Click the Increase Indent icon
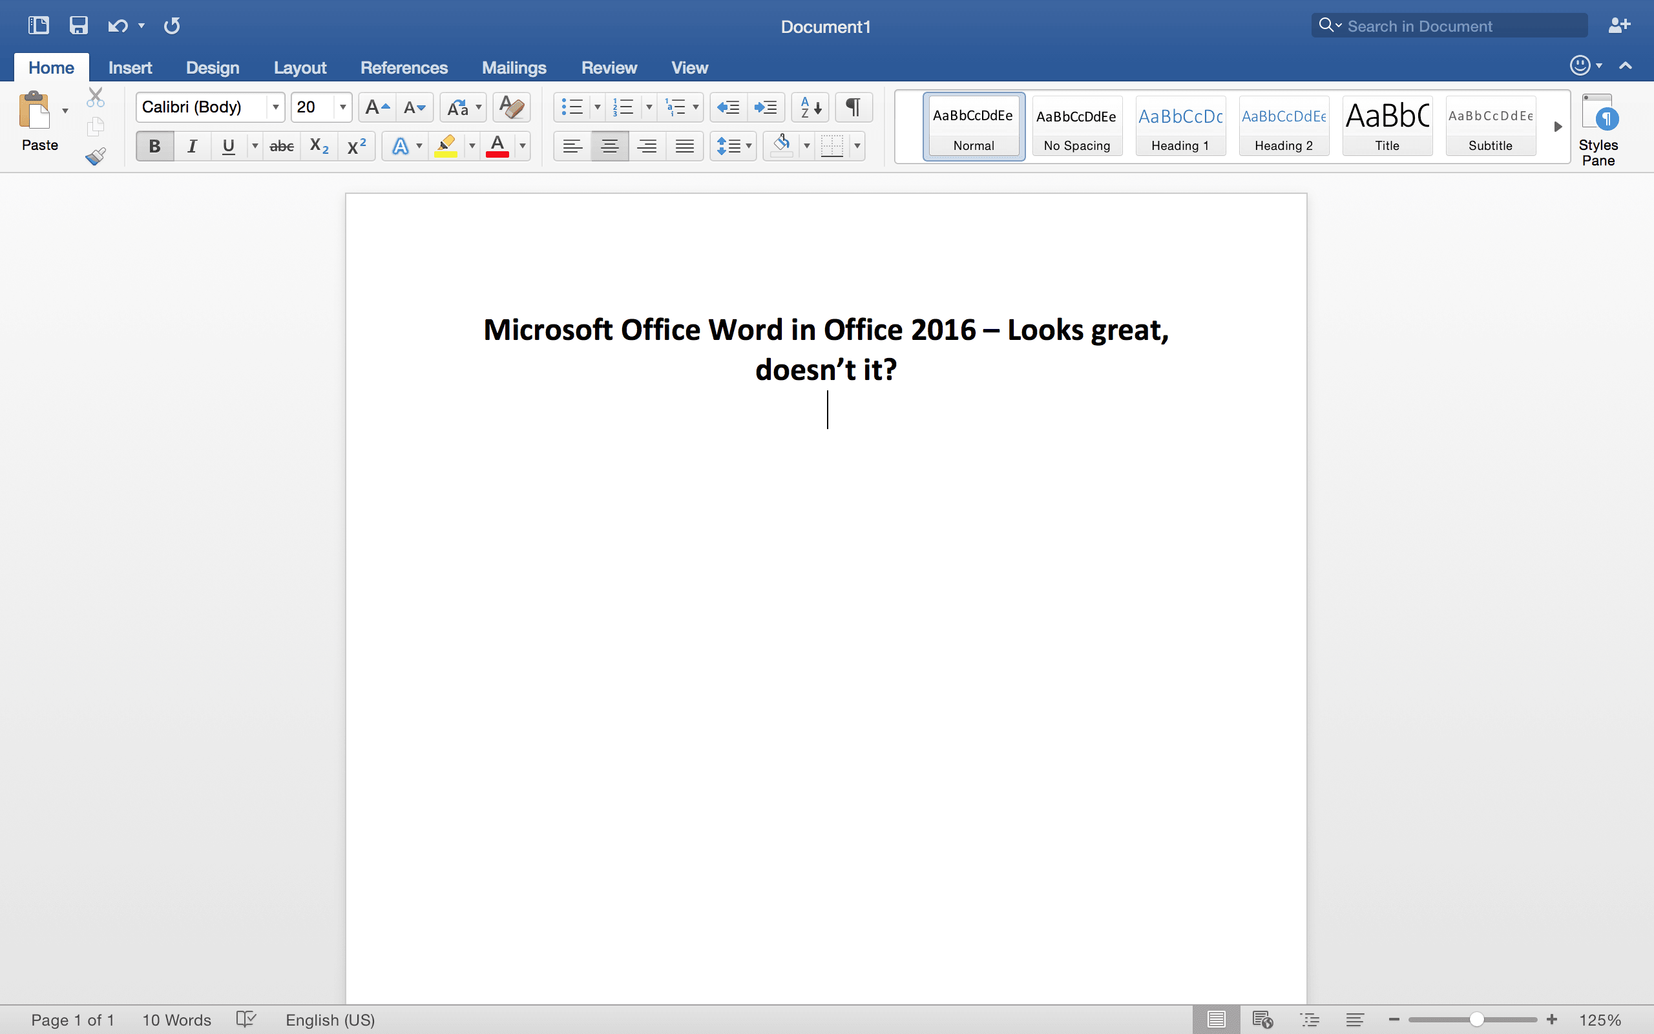 766,107
